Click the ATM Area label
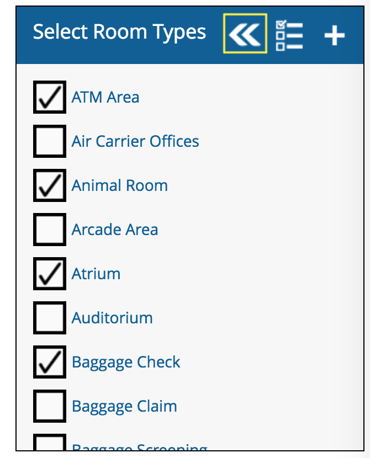370x458 pixels. (105, 97)
